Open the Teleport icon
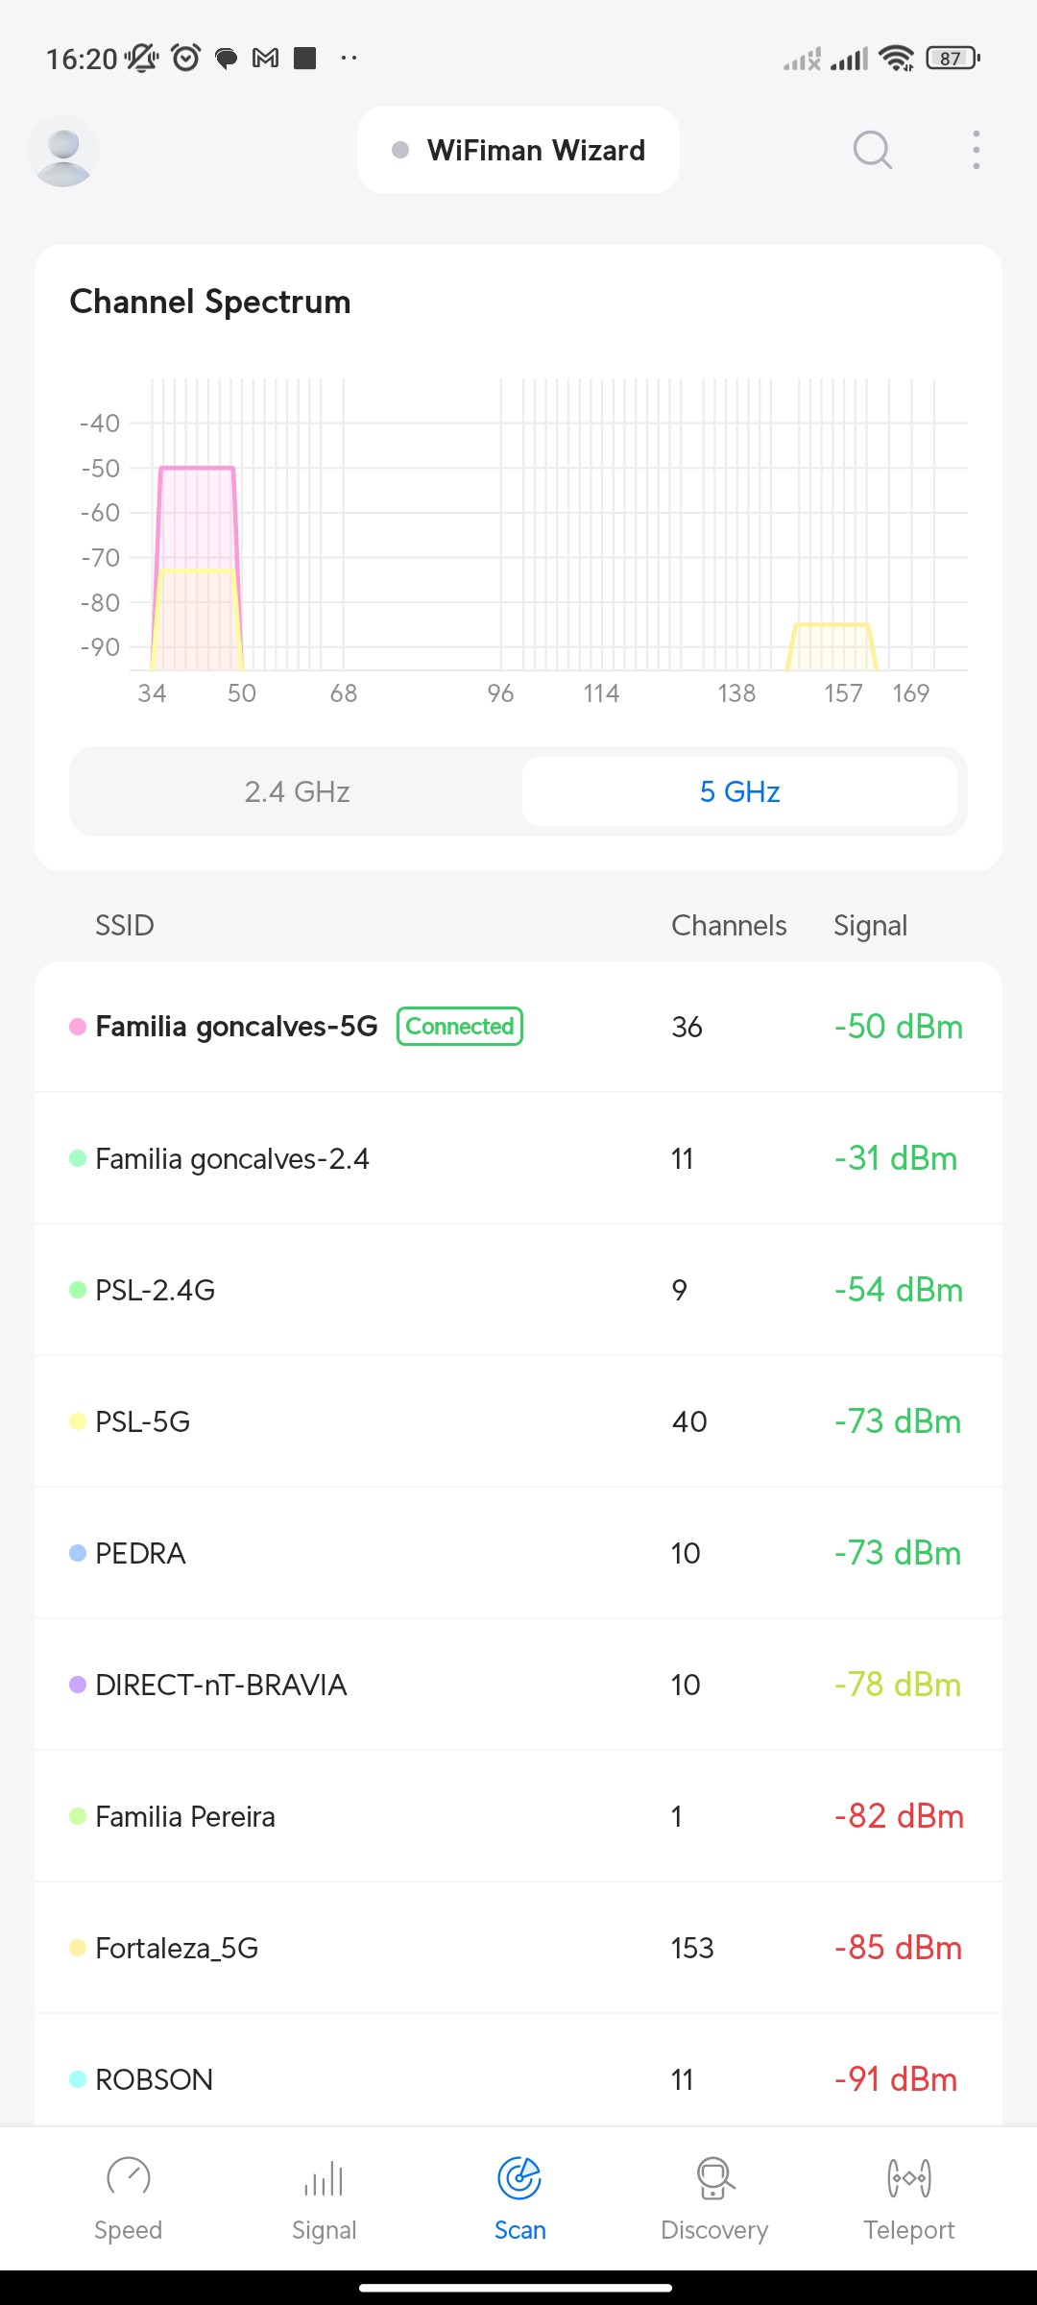This screenshot has width=1037, height=2305. pos(908,2177)
